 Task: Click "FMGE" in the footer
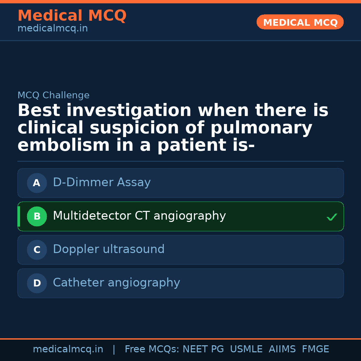pyautogui.click(x=315, y=349)
